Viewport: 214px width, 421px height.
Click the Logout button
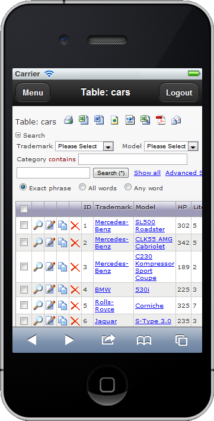pos(179,93)
